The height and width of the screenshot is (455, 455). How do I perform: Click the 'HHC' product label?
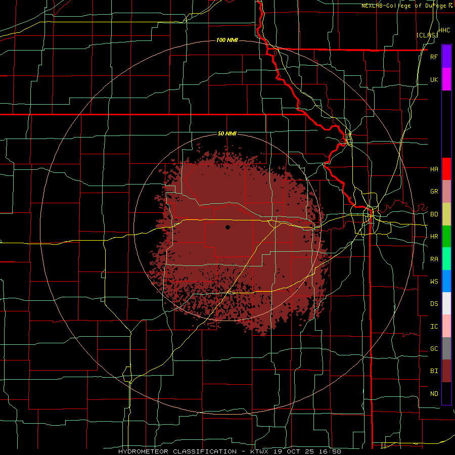444,30
